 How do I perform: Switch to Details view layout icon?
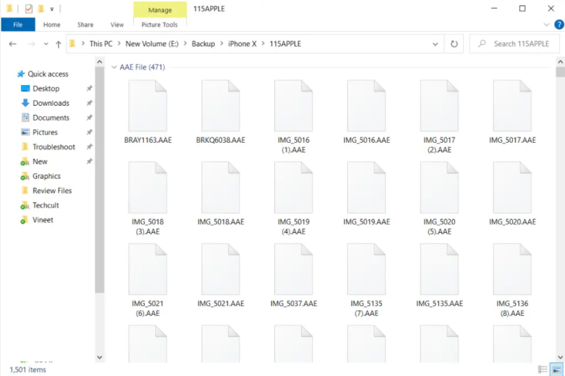543,369
